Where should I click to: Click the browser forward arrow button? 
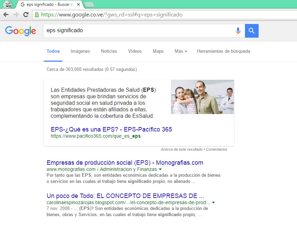pyautogui.click(x=16, y=15)
